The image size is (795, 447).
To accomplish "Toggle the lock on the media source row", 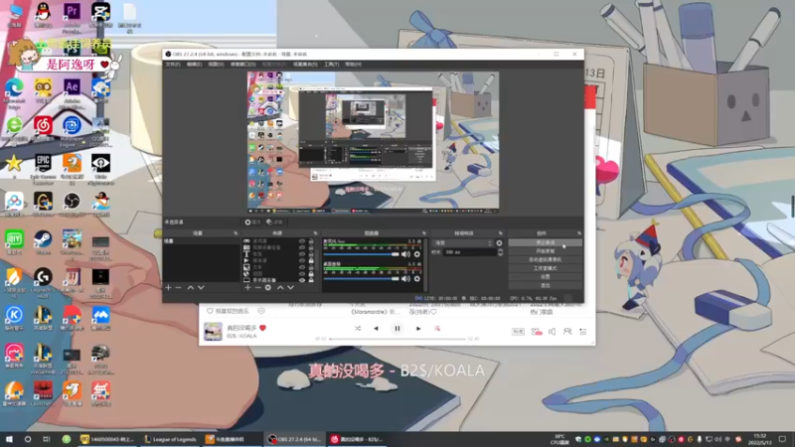I will point(311,260).
